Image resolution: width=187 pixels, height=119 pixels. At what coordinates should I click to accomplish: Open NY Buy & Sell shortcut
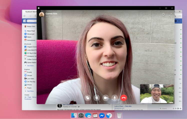[30, 53]
